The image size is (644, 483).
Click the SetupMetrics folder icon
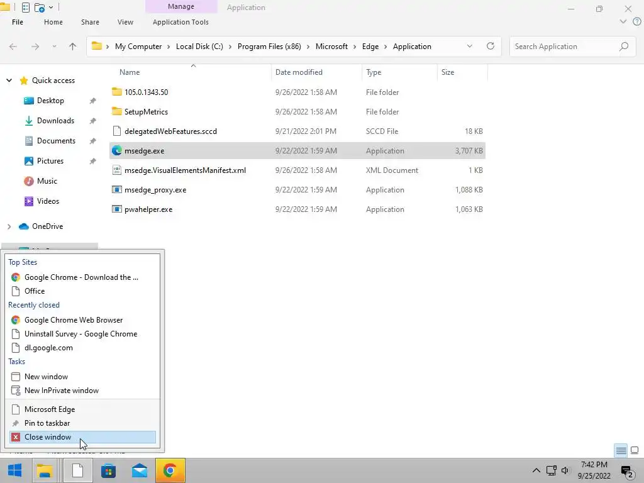(116, 112)
